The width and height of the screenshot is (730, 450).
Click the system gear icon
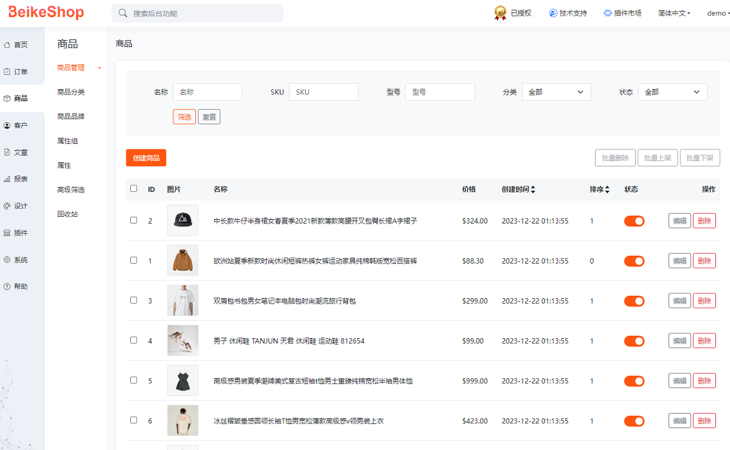[7, 260]
